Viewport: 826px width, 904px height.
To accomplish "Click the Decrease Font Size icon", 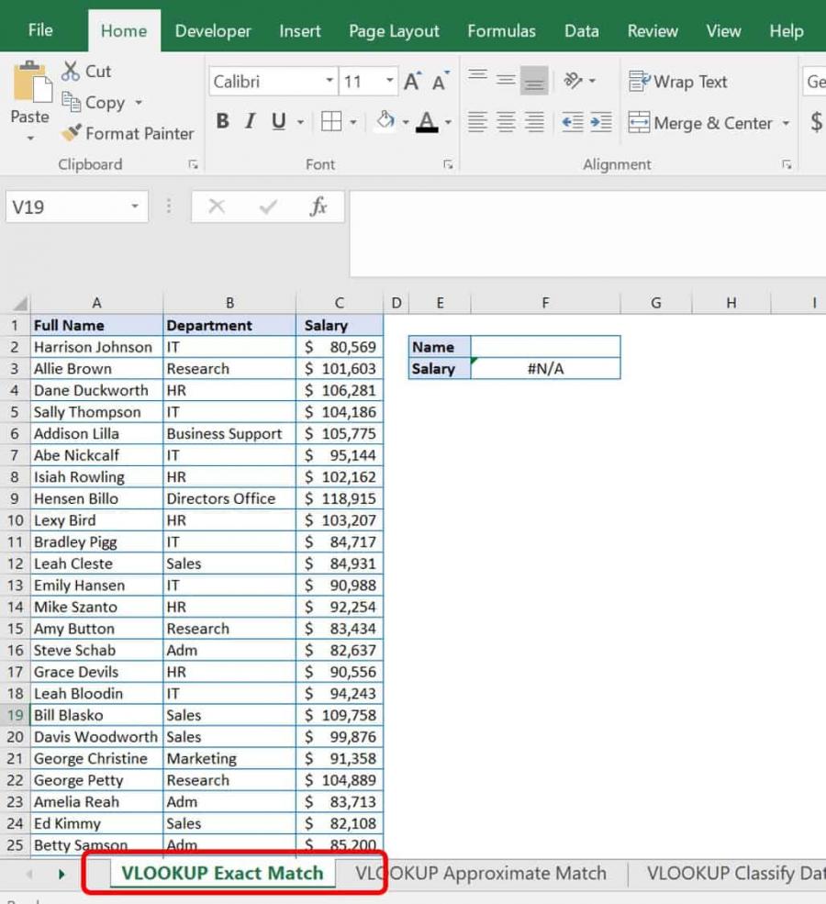I will pos(438,81).
